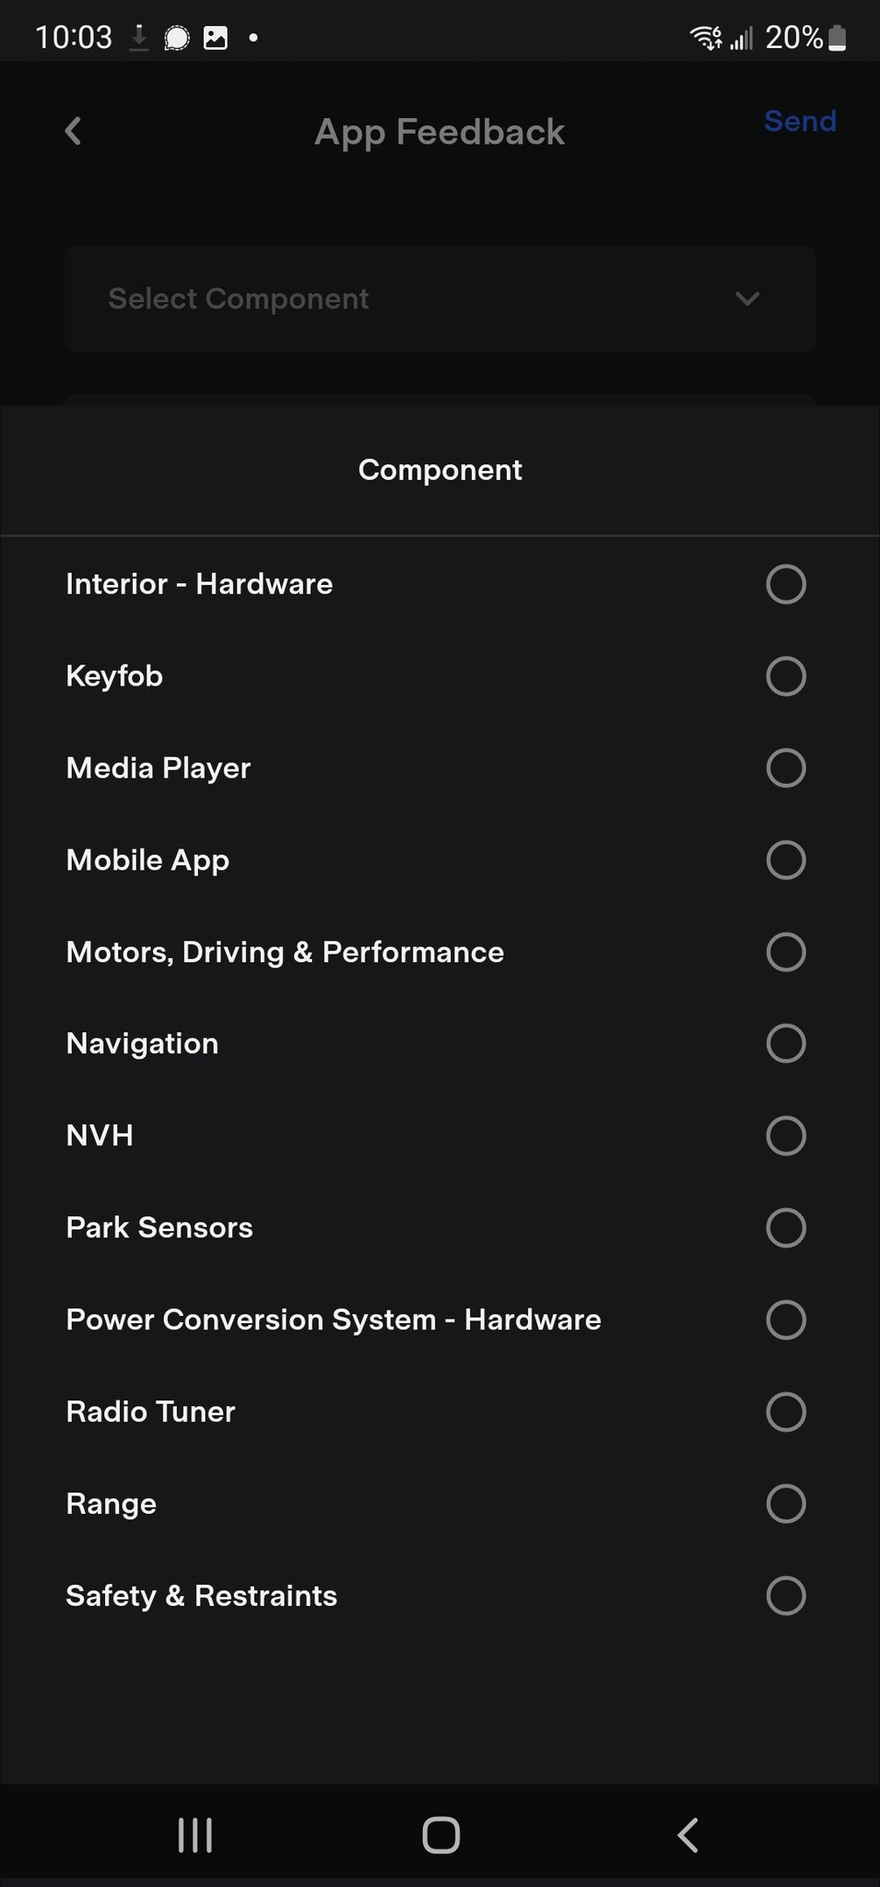Select the Mobile App radio button
The width and height of the screenshot is (880, 1887).
click(x=785, y=860)
